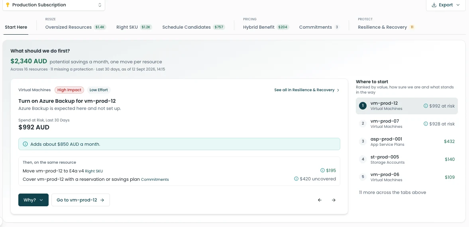
Task: Click the 3 badge on Commitments
Action: click(x=337, y=27)
